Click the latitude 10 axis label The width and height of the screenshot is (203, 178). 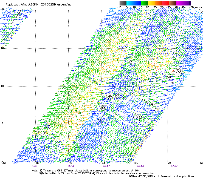click(2, 86)
